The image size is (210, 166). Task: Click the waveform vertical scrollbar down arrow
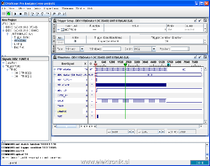[x=205, y=122]
